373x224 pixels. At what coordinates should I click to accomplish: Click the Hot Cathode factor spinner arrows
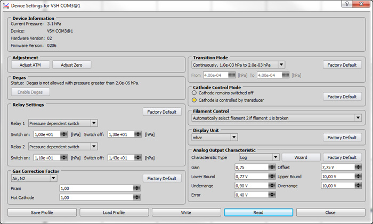tap(136, 197)
